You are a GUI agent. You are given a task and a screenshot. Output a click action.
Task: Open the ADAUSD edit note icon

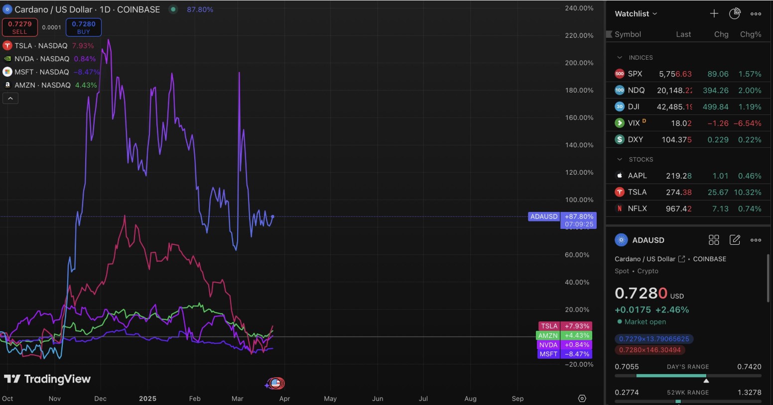pos(735,240)
